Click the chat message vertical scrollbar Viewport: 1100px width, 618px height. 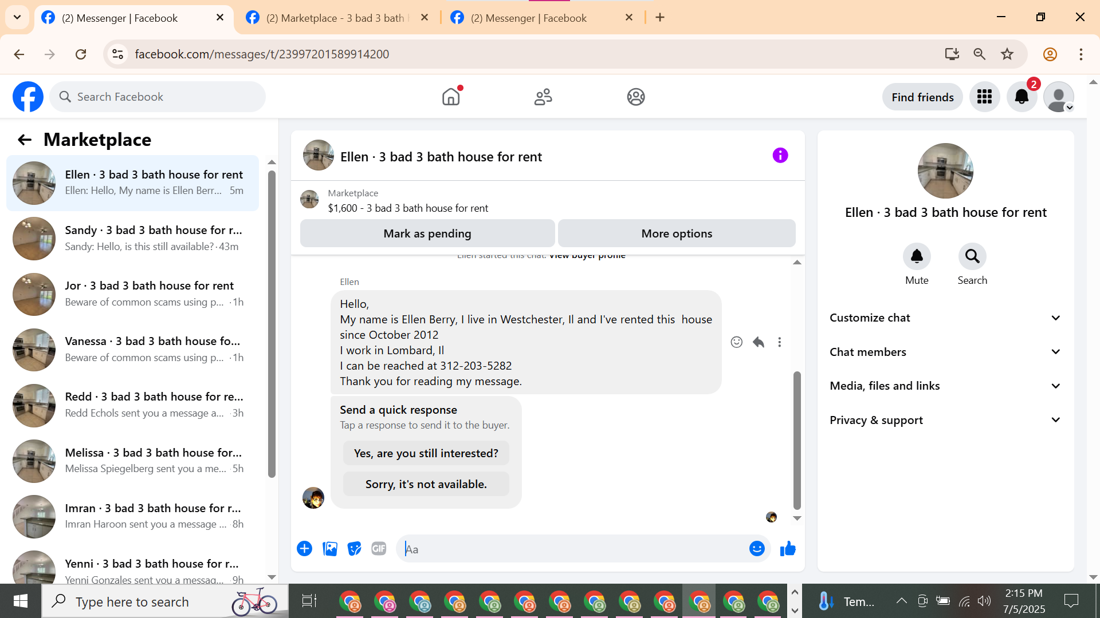click(x=796, y=439)
